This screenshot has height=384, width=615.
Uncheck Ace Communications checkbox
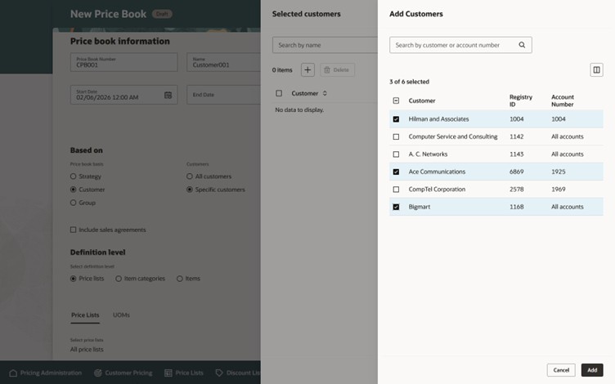coord(396,172)
